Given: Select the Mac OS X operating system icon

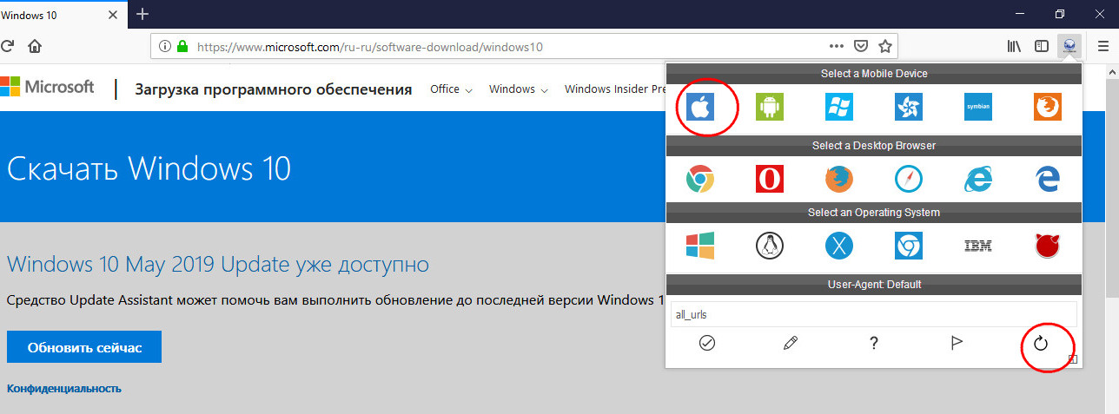Looking at the screenshot, I should click(x=839, y=246).
